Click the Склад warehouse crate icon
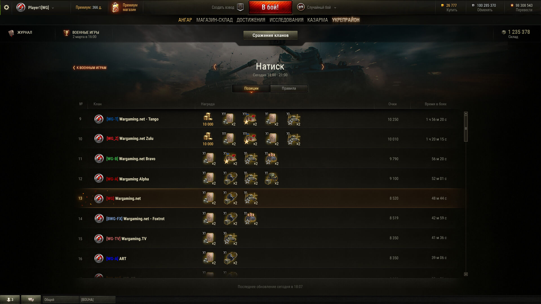This screenshot has width=541, height=304. tap(504, 32)
